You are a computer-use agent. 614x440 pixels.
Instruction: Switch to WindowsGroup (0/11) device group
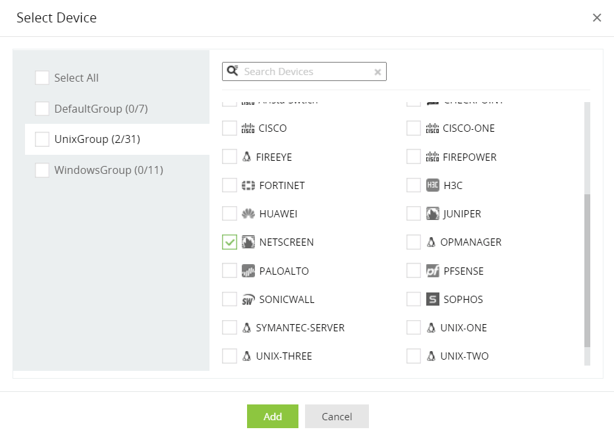[109, 170]
